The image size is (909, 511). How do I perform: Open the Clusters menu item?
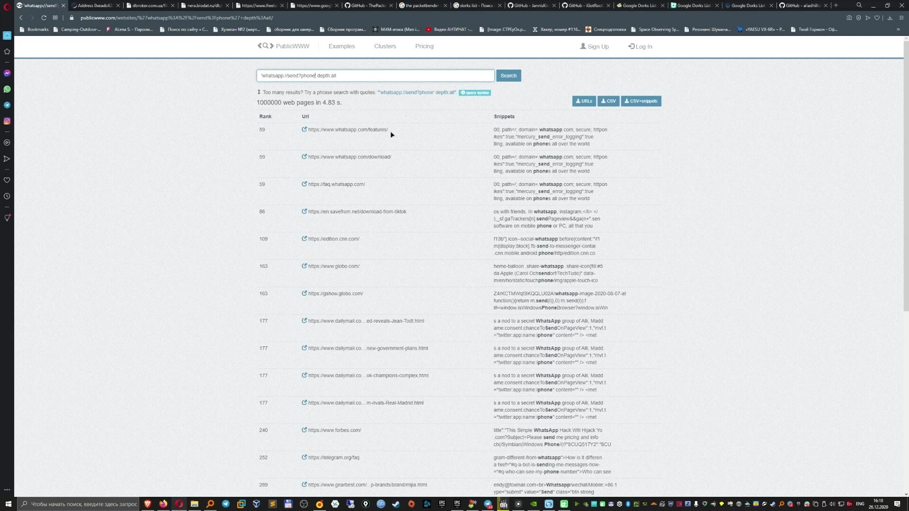click(385, 46)
